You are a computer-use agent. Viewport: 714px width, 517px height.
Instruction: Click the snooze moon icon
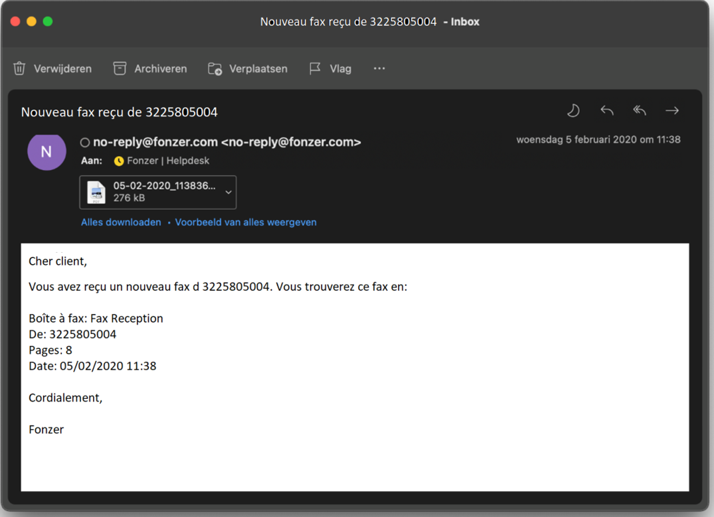tap(573, 111)
